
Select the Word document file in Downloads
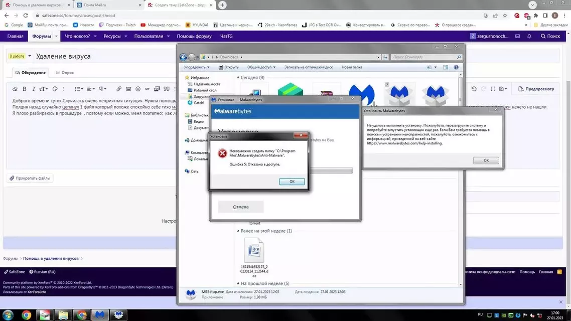click(x=254, y=257)
